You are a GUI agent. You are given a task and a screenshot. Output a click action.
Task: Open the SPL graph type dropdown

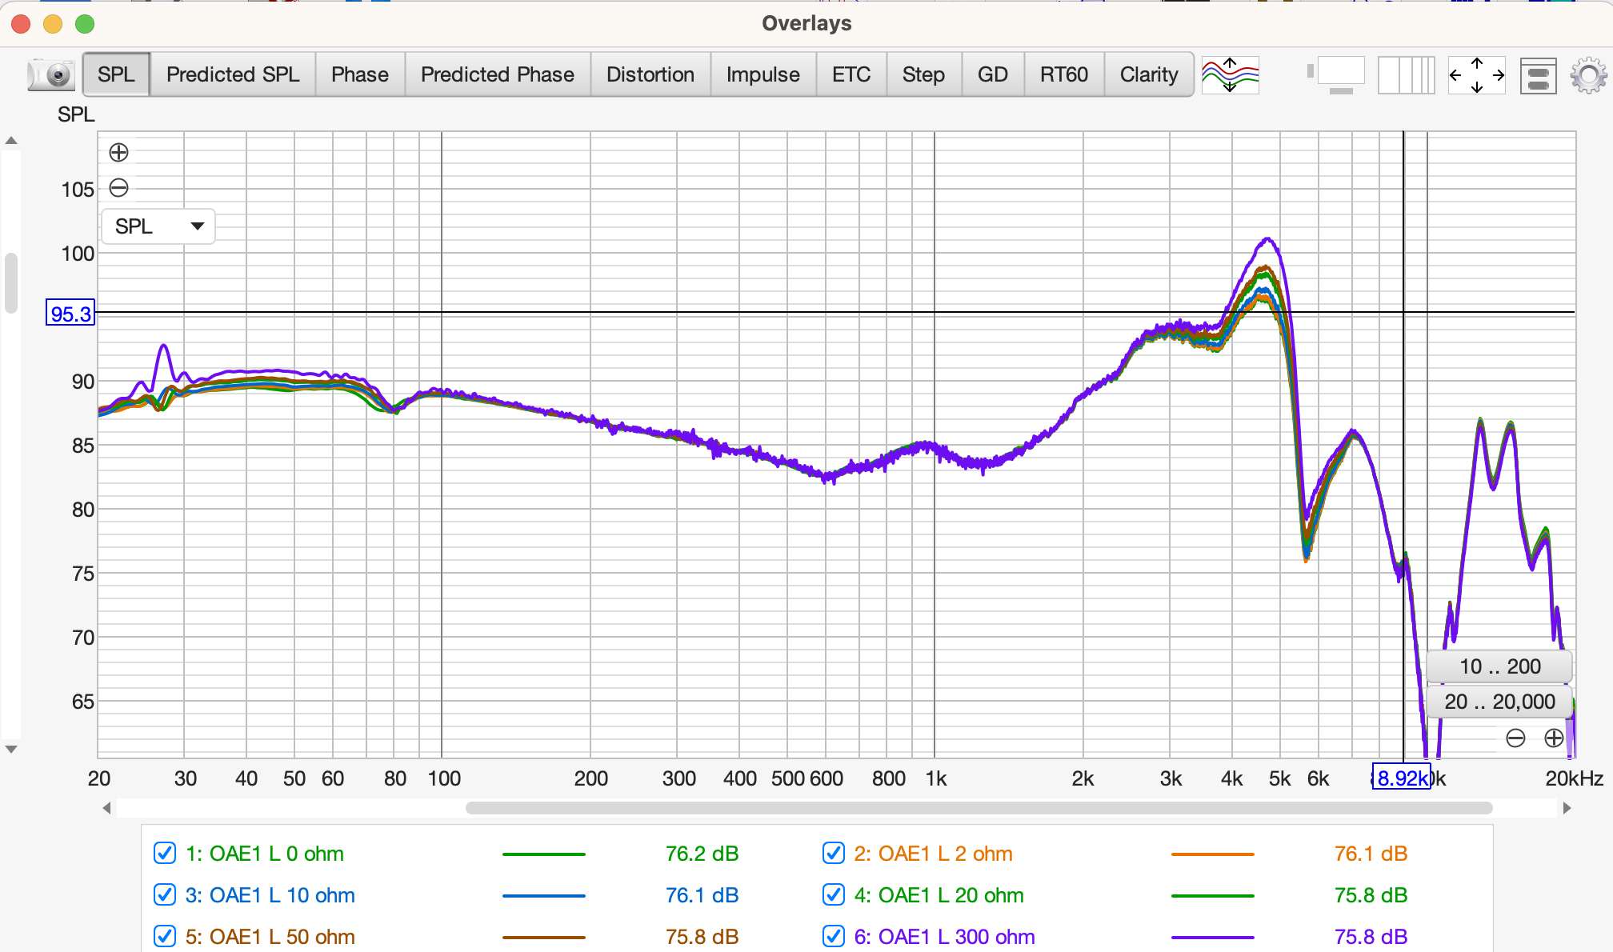(x=158, y=226)
